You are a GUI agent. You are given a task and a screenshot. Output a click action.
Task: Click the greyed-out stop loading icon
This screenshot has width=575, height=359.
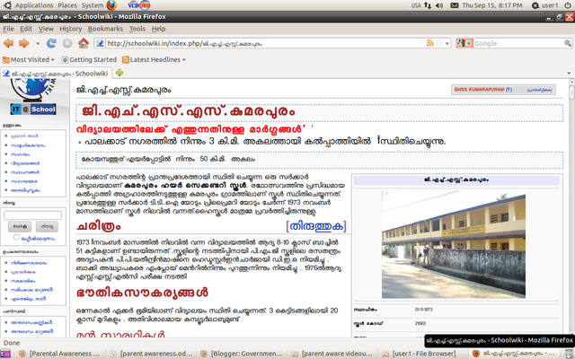67,43
